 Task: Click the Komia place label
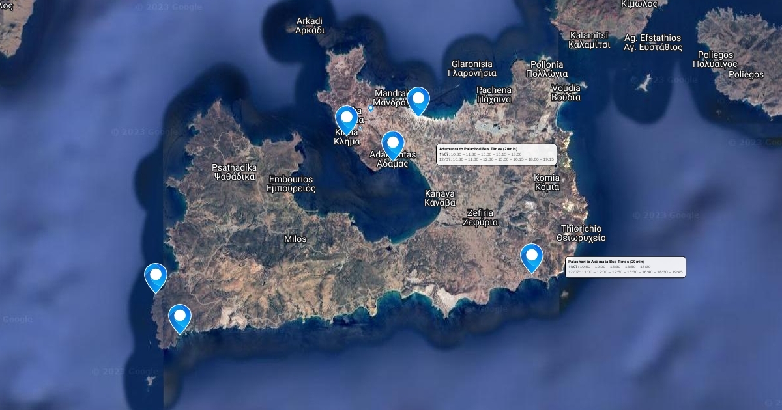coord(546,182)
